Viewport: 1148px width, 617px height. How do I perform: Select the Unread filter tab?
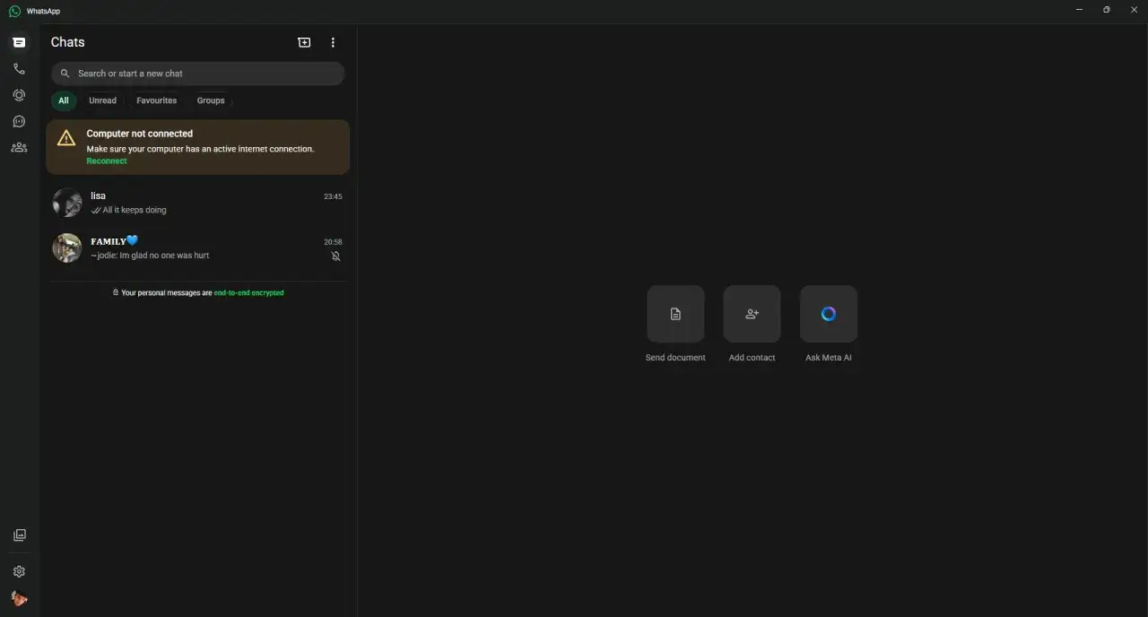[102, 100]
